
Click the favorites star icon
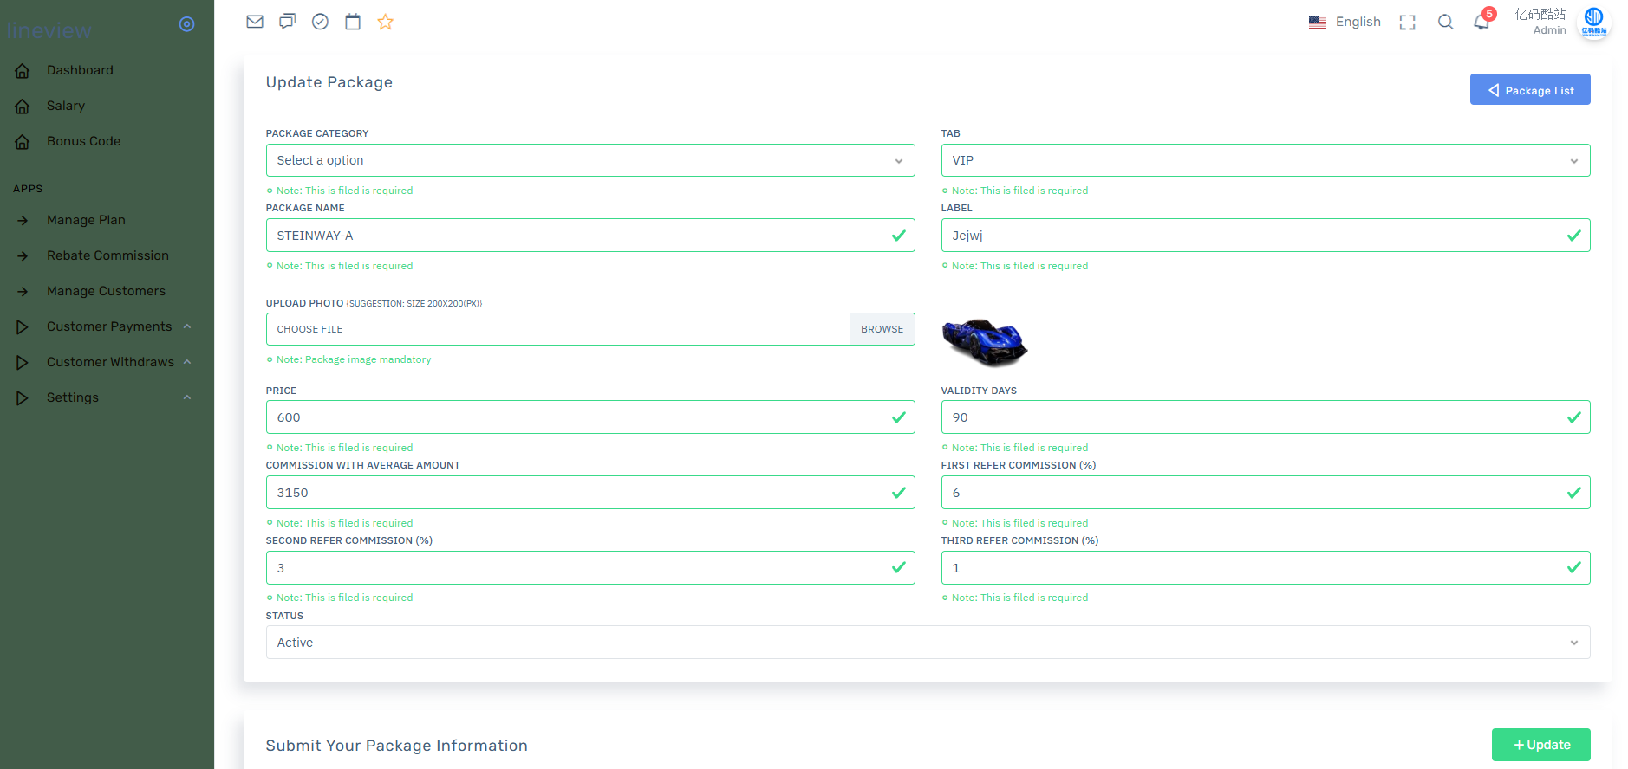[x=386, y=22]
